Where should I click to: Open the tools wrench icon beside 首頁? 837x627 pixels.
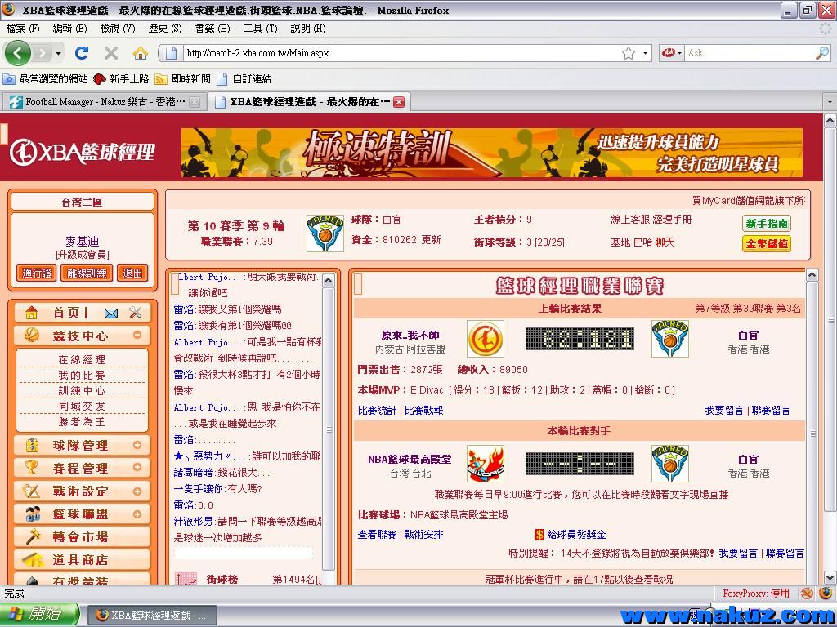[136, 313]
